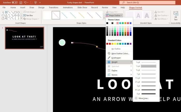Viewport: 181px width, 112px height.
Task: Open the Slide Show tab
Action: (82, 7)
